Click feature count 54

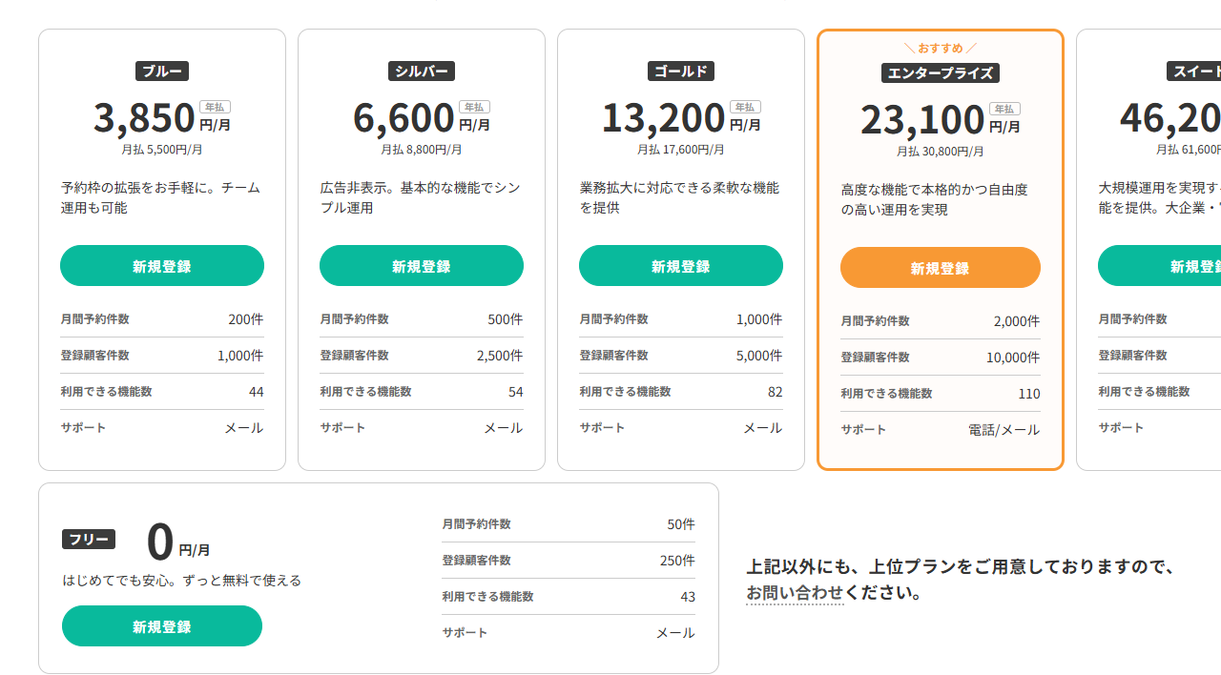pos(516,392)
